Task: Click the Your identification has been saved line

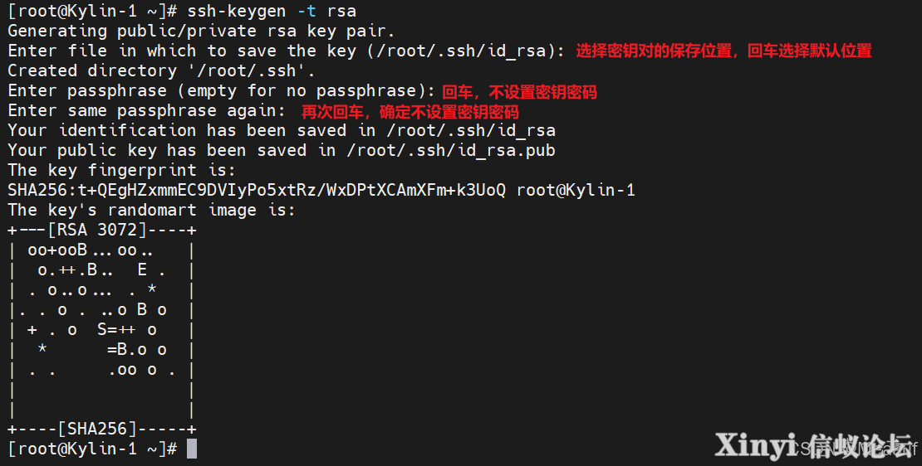Action: click(281, 130)
